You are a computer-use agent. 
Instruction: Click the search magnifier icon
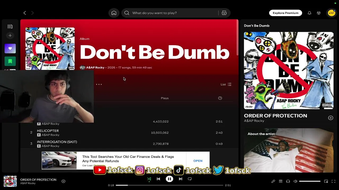point(127,13)
